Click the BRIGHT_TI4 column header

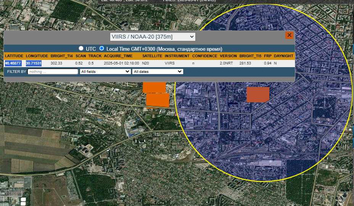(62, 56)
